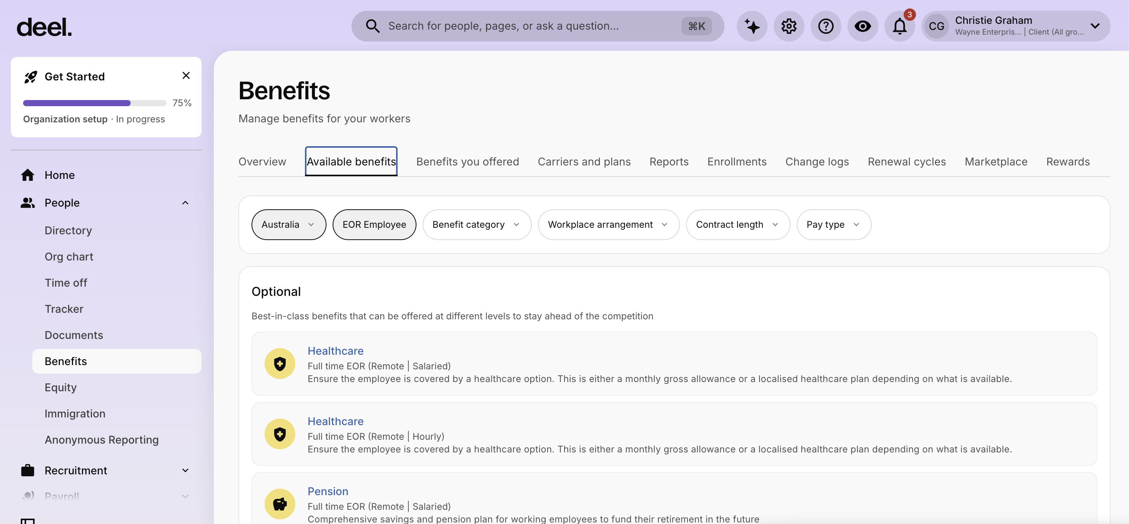The image size is (1129, 524).
Task: Toggle the eye view mode icon
Action: [863, 26]
